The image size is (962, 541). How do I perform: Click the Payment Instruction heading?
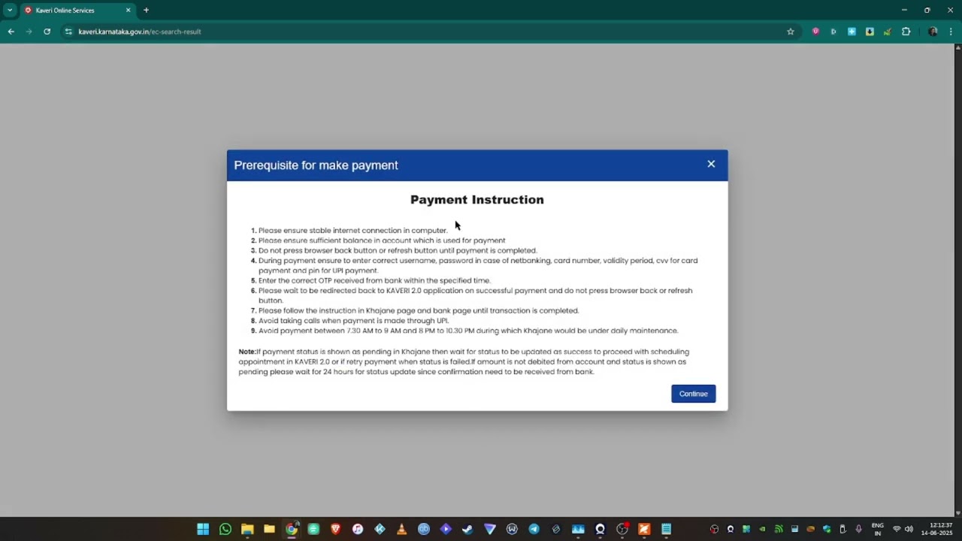tap(477, 200)
